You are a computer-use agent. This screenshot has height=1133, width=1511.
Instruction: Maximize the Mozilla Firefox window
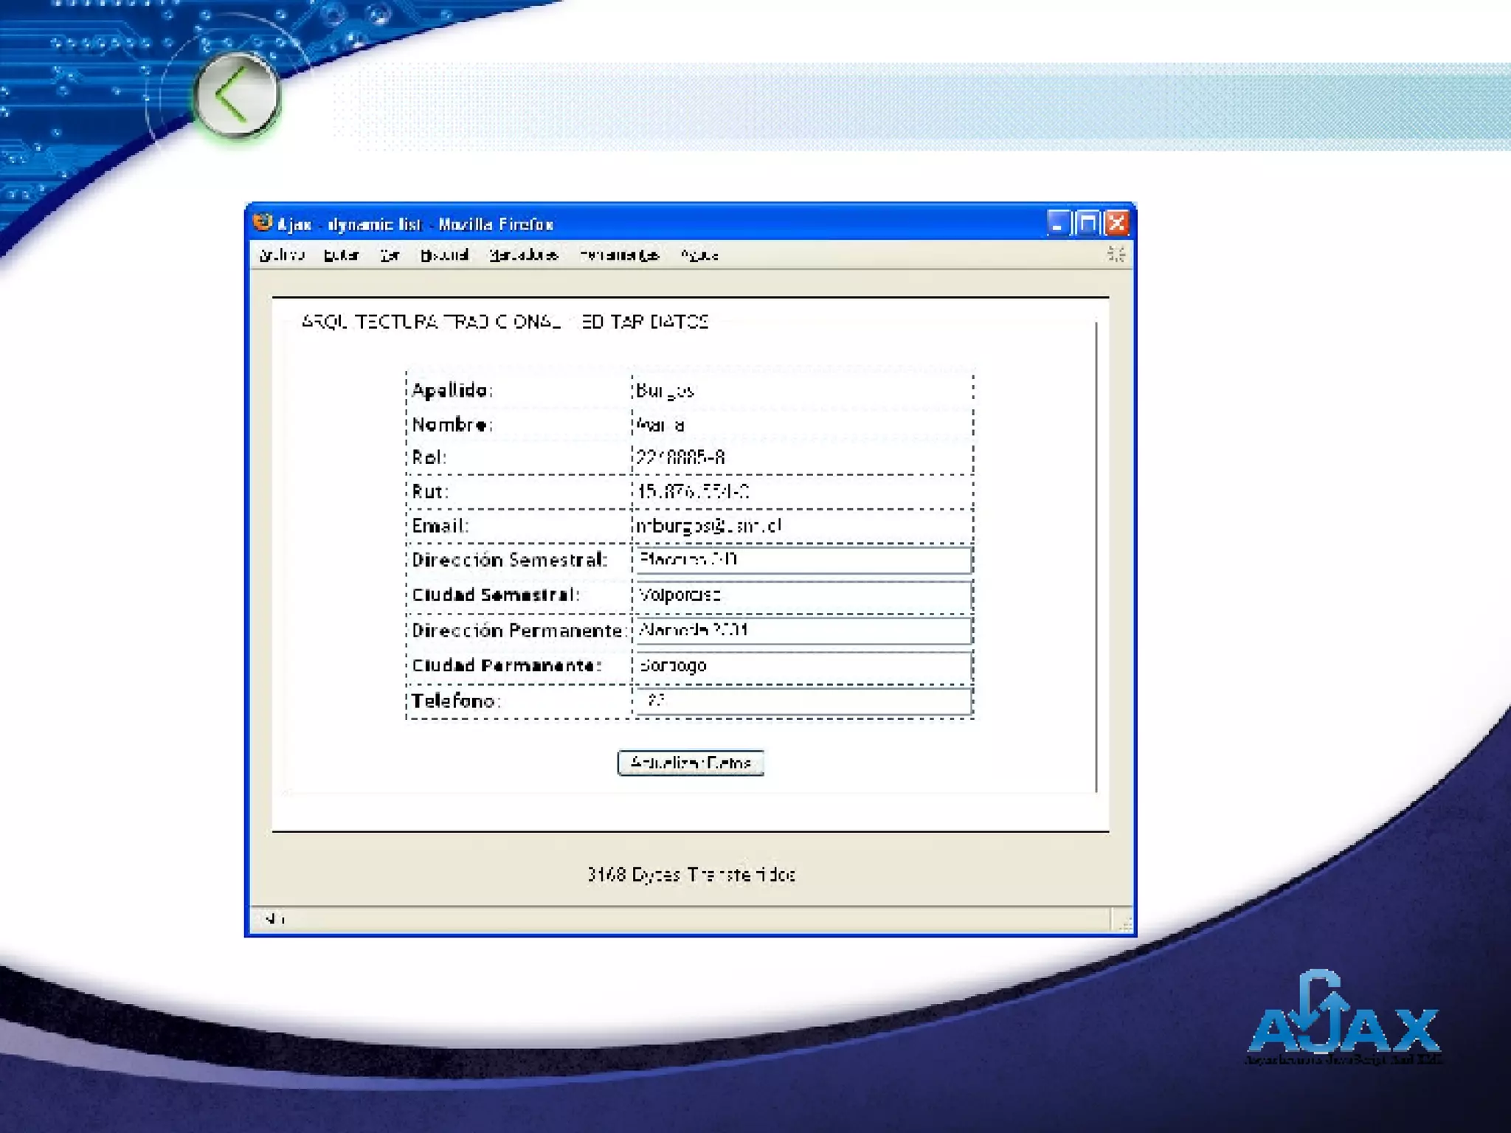pos(1088,223)
